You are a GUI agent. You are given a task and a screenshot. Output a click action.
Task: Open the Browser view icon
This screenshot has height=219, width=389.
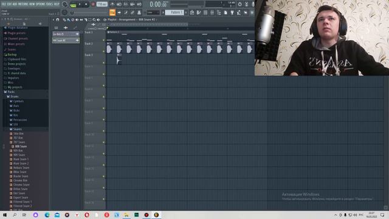click(219, 12)
